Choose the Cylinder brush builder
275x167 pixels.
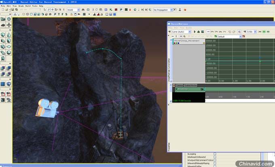tap(9, 41)
